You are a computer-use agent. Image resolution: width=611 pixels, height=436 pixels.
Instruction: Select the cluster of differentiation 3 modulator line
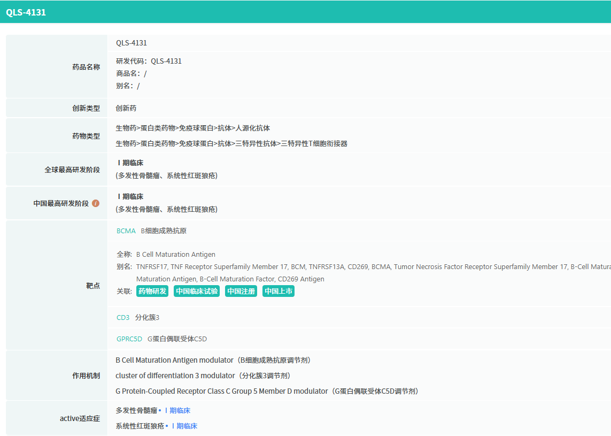point(175,376)
